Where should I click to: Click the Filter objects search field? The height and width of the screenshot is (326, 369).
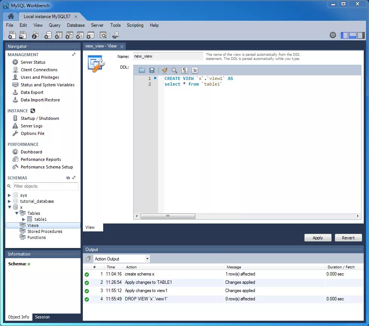[x=46, y=186]
